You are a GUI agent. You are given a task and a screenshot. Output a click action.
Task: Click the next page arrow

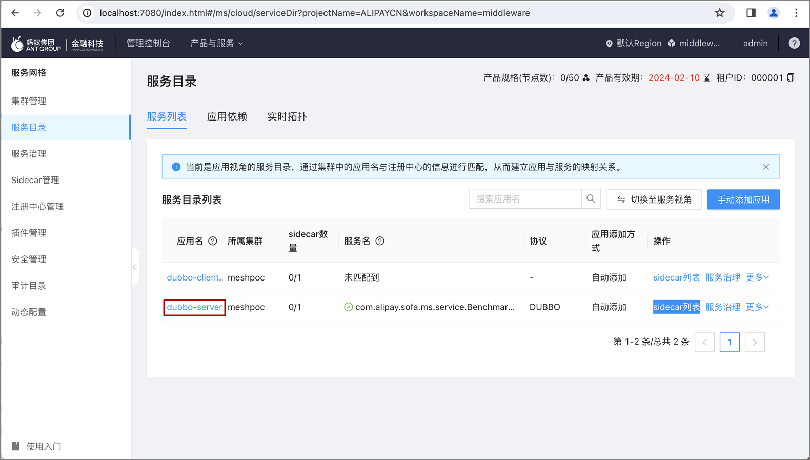[x=755, y=342]
